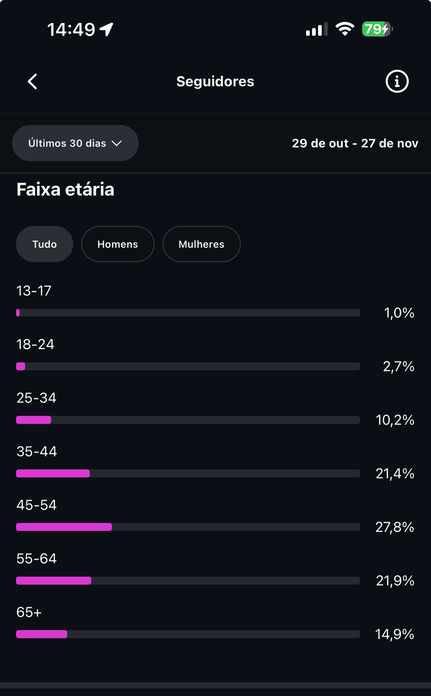
Task: Select the Tudo filter
Action: (x=44, y=244)
